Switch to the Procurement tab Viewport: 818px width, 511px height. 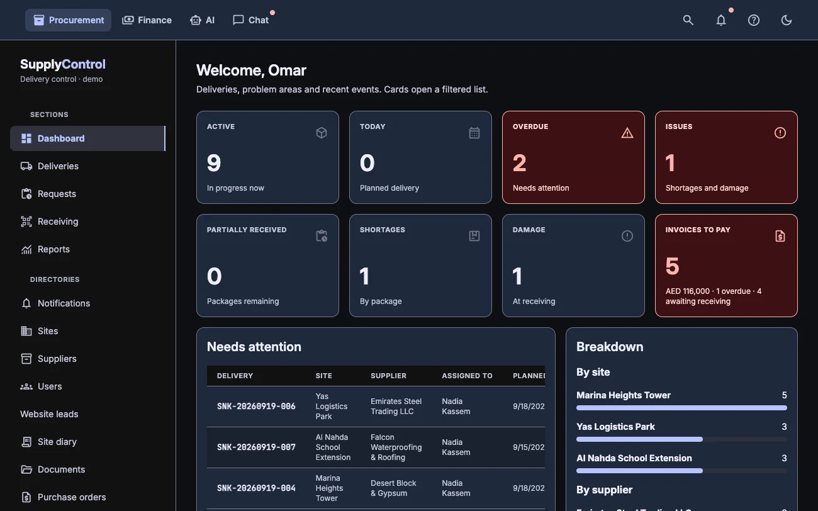[x=69, y=20]
